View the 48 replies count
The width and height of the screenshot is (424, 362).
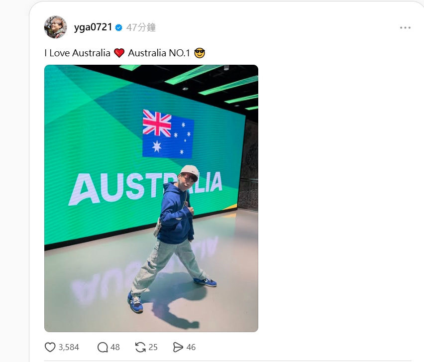point(115,347)
